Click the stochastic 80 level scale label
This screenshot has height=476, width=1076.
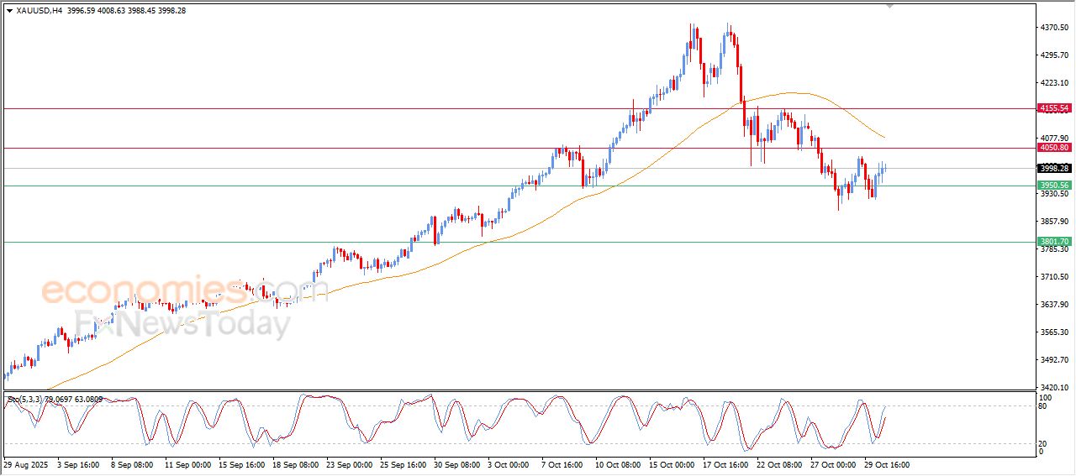click(1045, 407)
